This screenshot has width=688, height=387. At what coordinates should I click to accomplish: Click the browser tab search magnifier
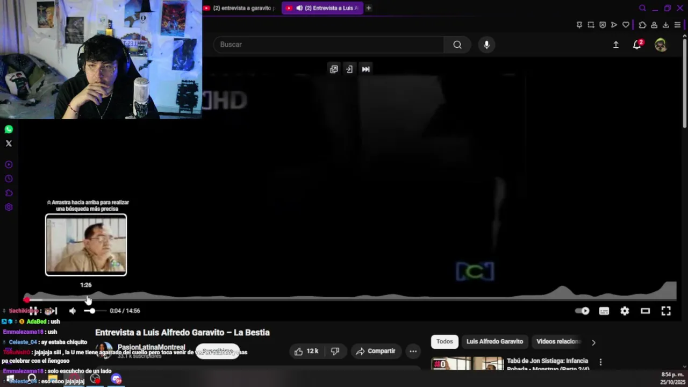click(642, 8)
